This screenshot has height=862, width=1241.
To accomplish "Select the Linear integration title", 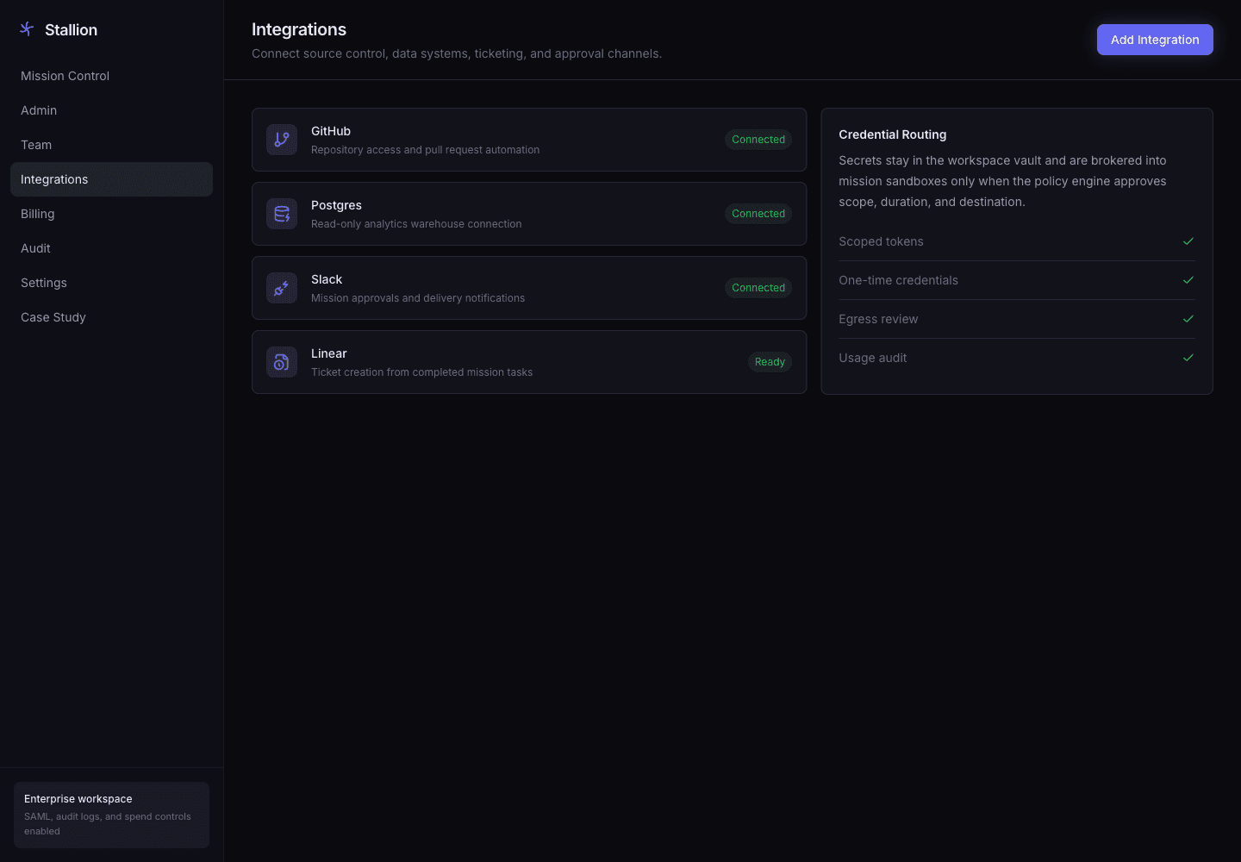I will click(329, 353).
